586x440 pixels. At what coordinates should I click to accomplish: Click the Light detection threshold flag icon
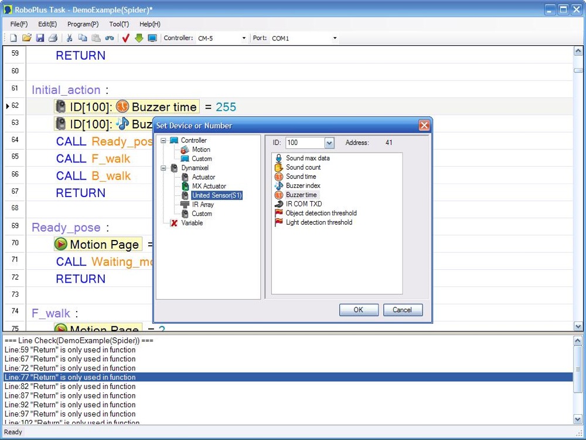[x=278, y=222]
